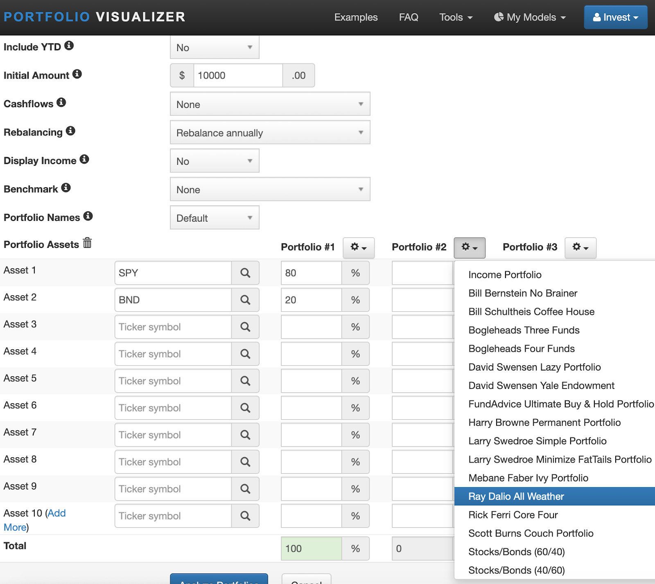
Task: Select Ray Dalio All Weather preset
Action: click(x=555, y=496)
